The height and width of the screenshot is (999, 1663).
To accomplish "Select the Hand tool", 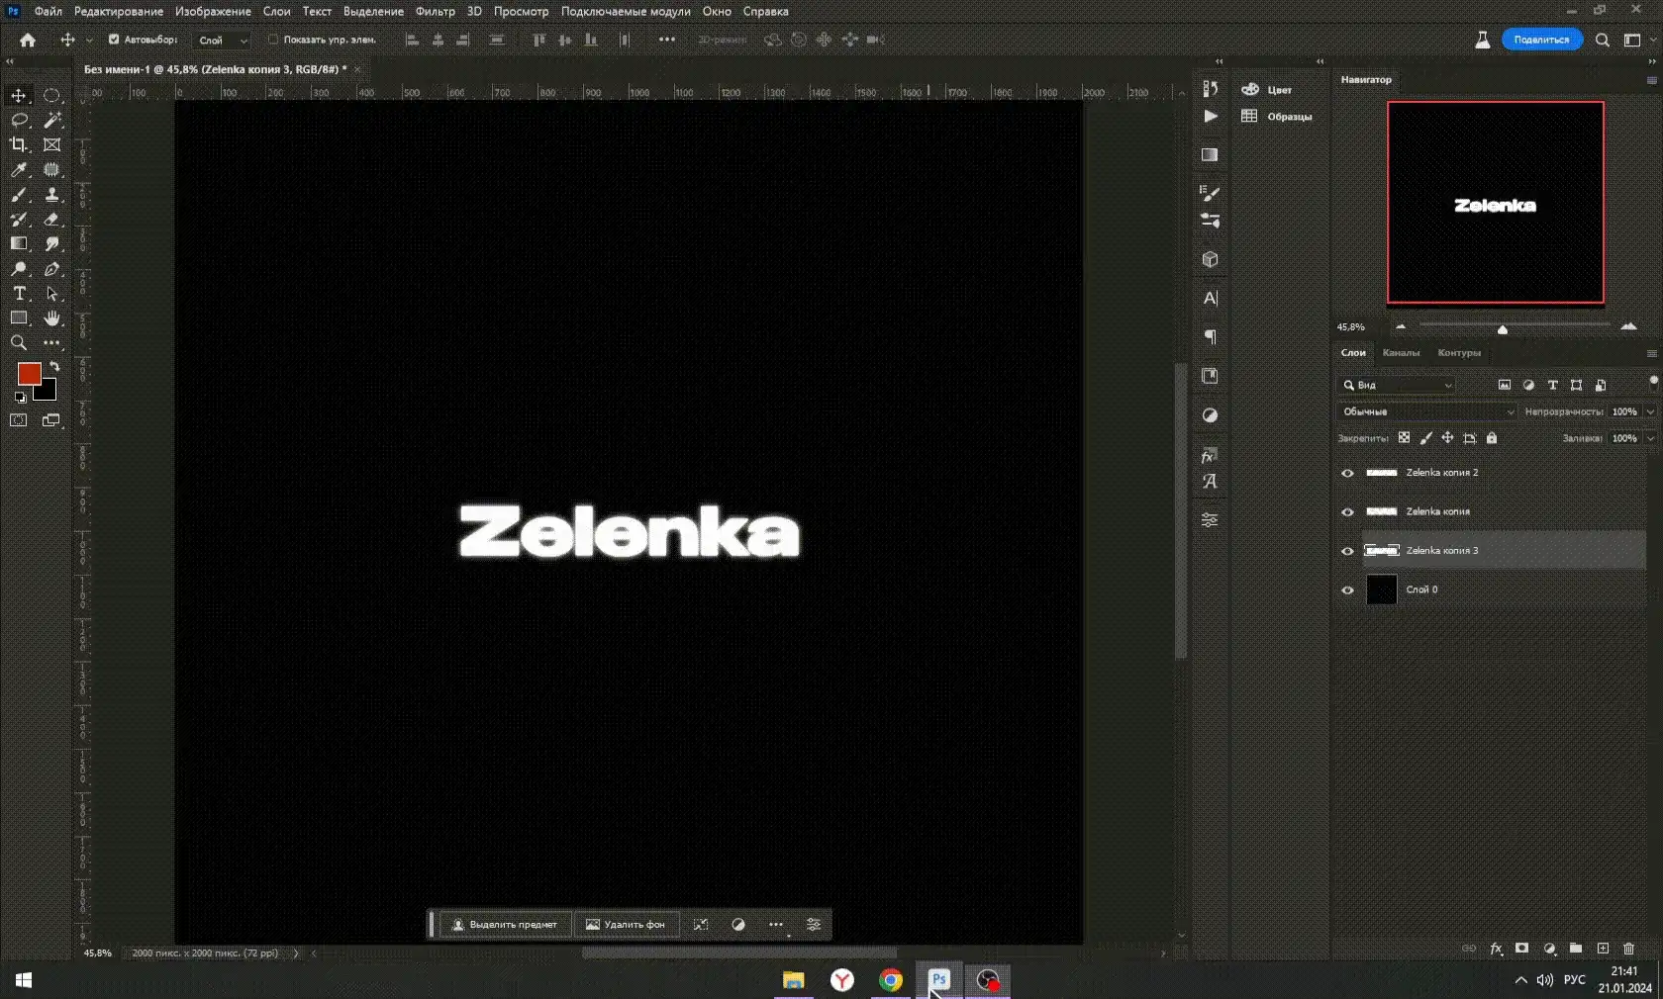I will click(x=51, y=318).
